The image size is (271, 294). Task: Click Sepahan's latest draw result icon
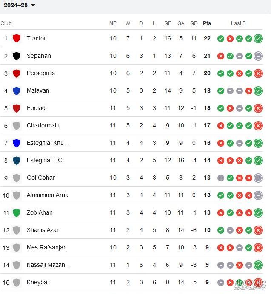(258, 56)
